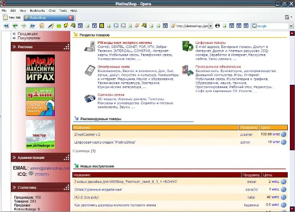Screen dimensions: 295x212
Task: Open the View menu
Action: (23, 11)
